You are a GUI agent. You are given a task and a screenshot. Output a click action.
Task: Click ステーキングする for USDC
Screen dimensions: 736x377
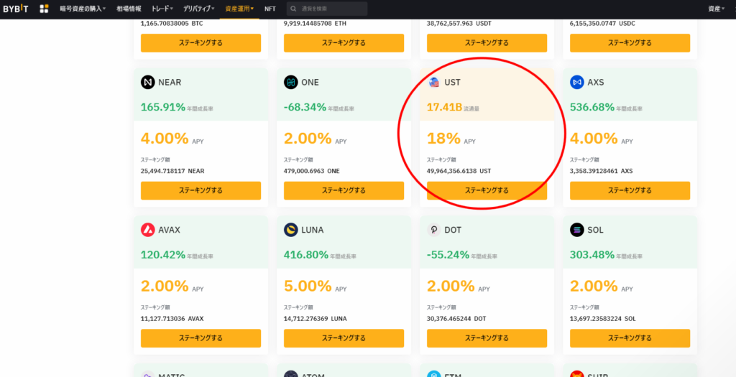[x=630, y=42]
